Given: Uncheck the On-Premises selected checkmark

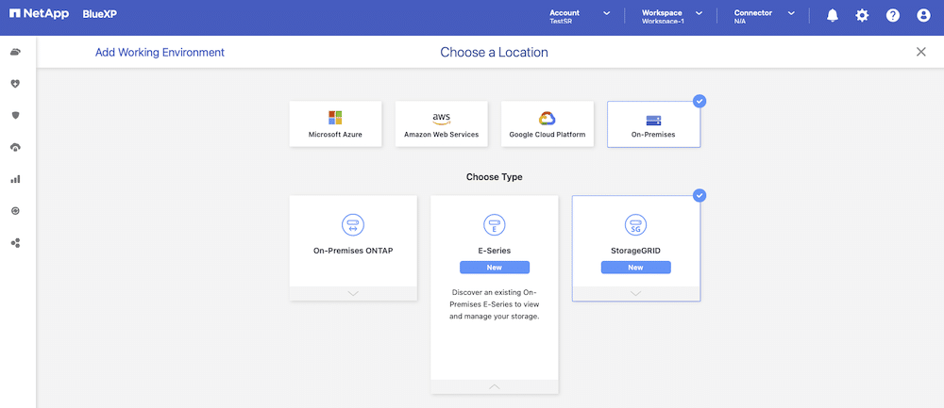Looking at the screenshot, I should [x=700, y=101].
